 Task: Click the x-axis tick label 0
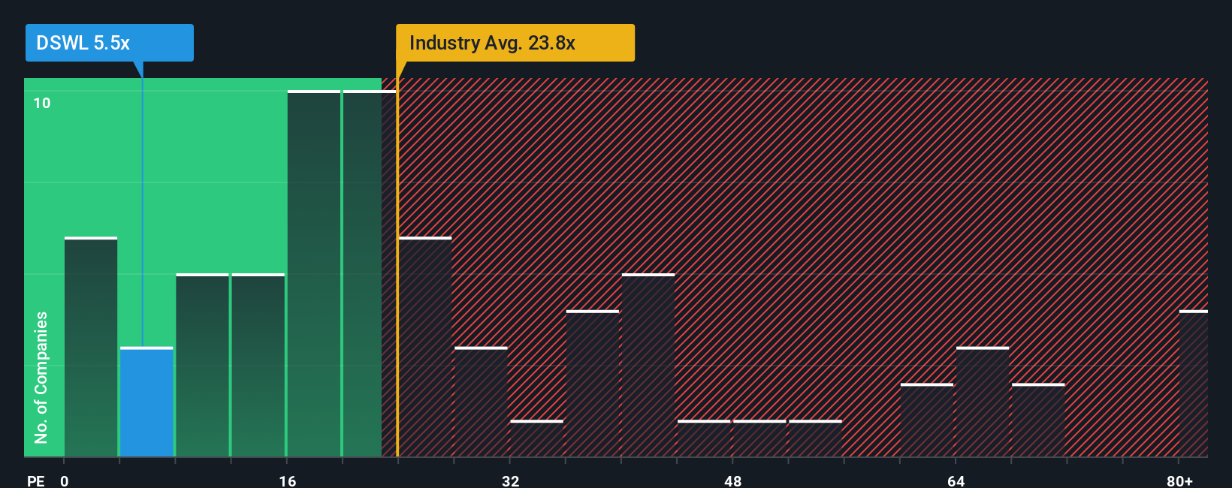coord(65,480)
